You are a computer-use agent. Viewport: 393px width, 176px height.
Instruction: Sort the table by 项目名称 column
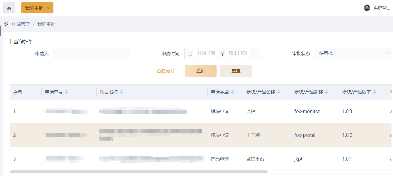click(x=122, y=92)
